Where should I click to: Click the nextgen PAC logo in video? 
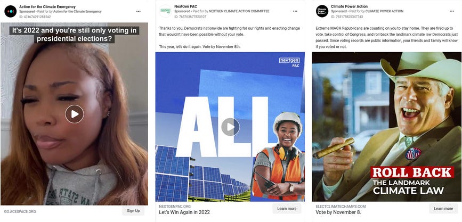(289, 62)
